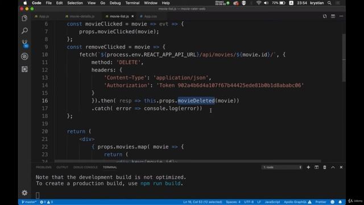Select the movie-list.js tab

119,17
